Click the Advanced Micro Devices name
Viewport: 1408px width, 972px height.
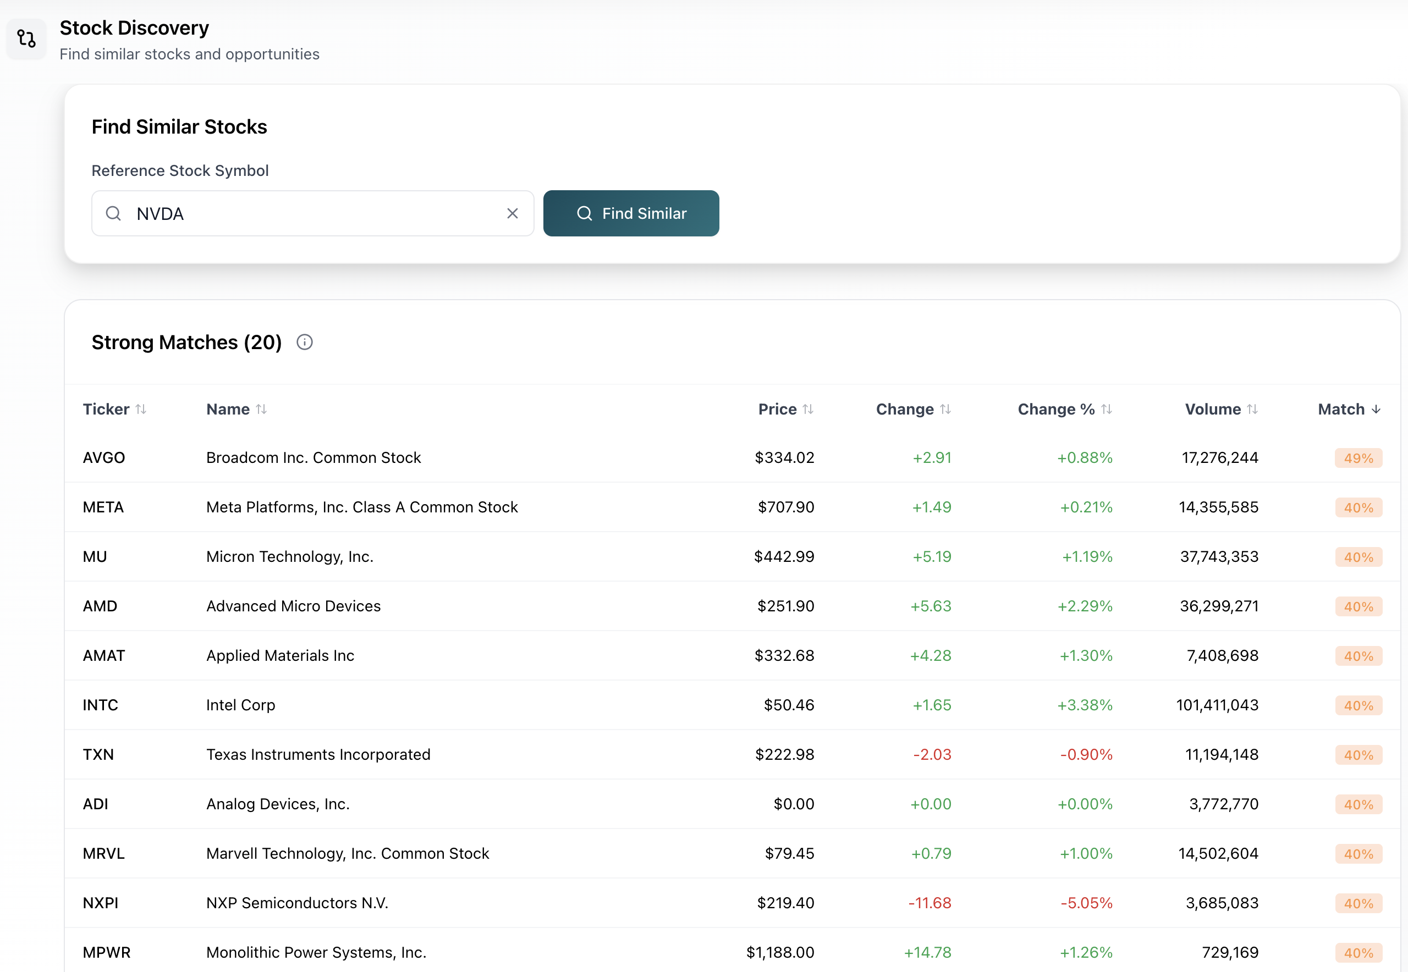coord(293,606)
